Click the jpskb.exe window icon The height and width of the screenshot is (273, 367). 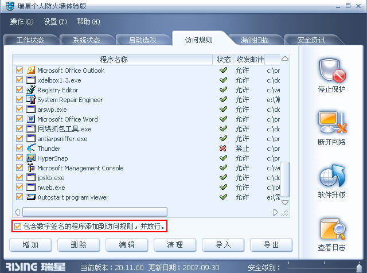tap(30, 177)
